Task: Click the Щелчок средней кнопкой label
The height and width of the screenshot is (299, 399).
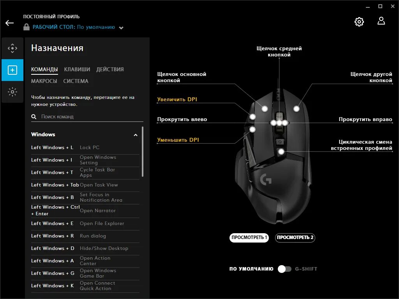Action: tap(279, 52)
